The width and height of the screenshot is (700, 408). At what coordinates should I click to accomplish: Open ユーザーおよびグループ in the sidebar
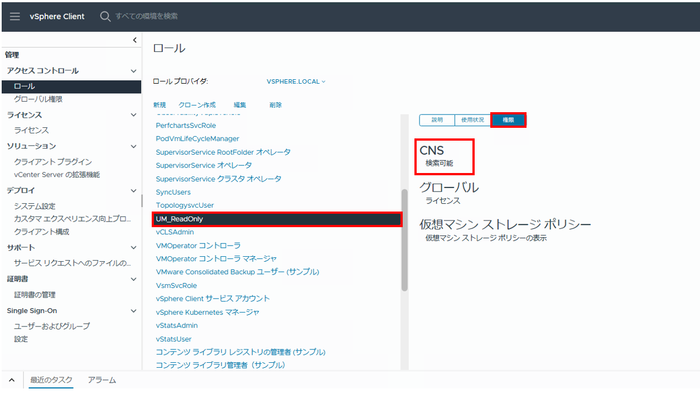pyautogui.click(x=52, y=326)
